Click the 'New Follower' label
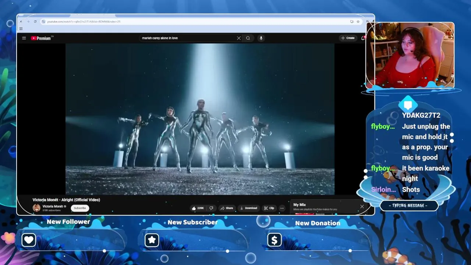The height and width of the screenshot is (265, 471). pos(68,222)
